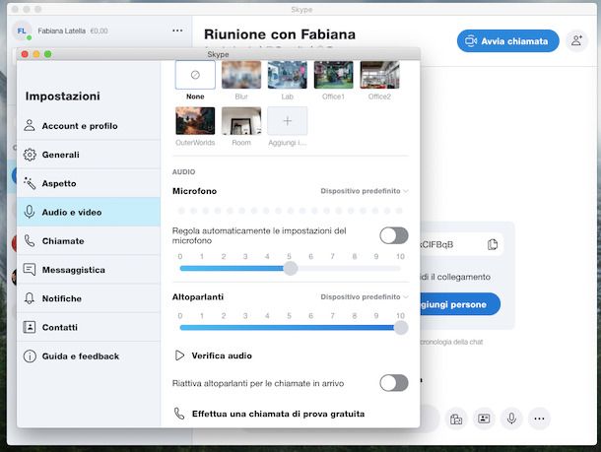Click the speakers volume slider handle
The image size is (601, 452).
401,328
